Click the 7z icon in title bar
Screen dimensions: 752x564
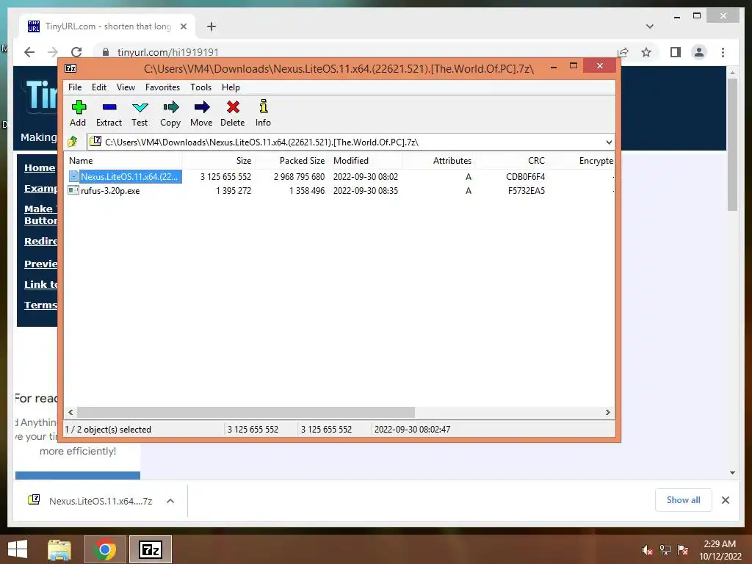click(x=70, y=68)
